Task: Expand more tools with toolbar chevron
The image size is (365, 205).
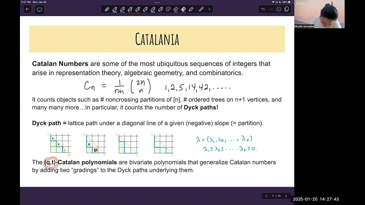Action: tap(209, 9)
